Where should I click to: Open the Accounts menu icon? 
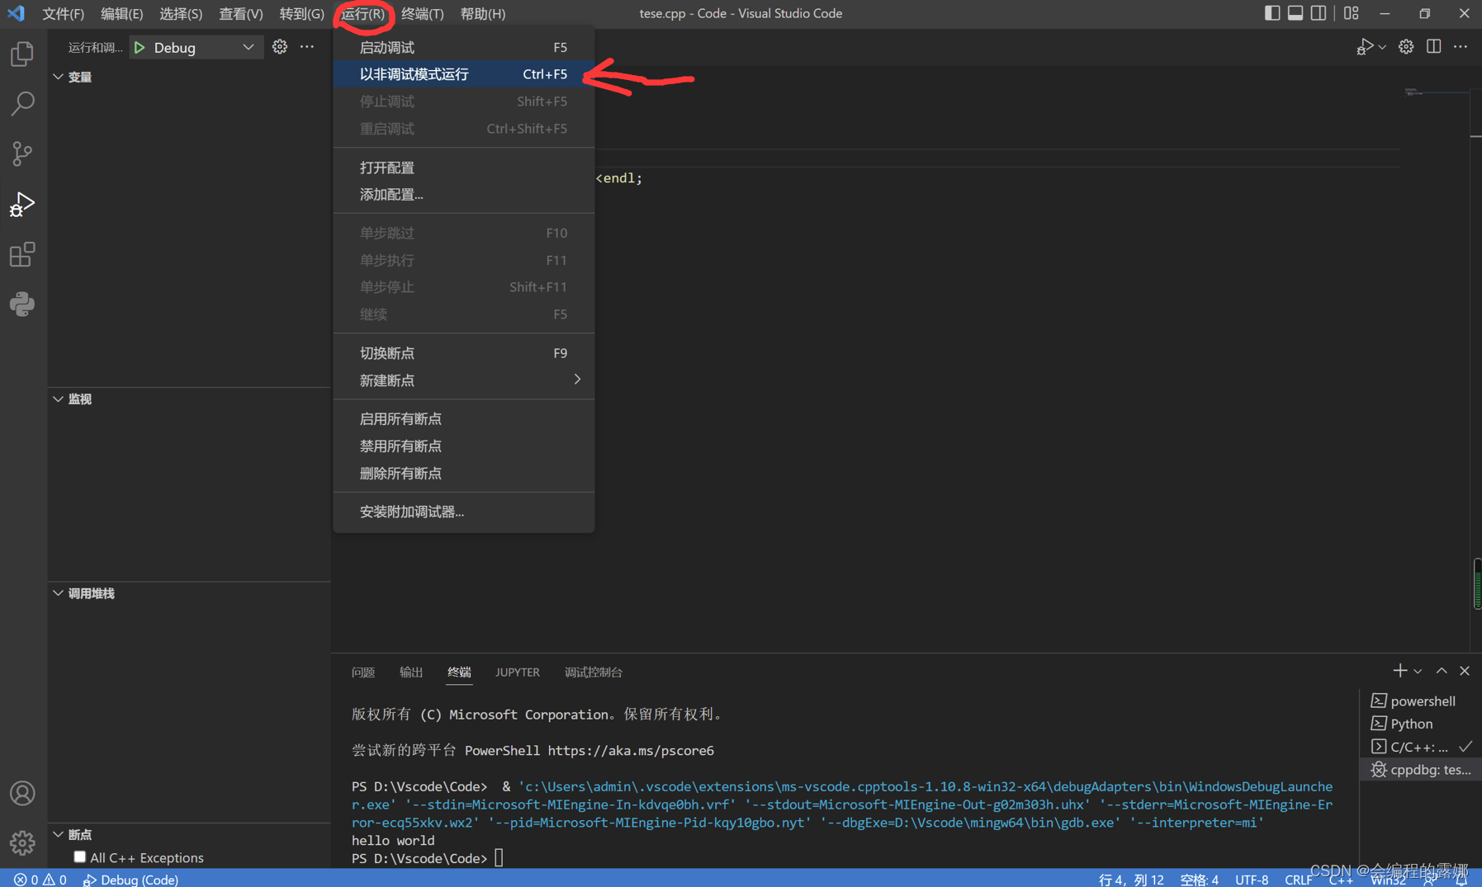[x=22, y=793]
